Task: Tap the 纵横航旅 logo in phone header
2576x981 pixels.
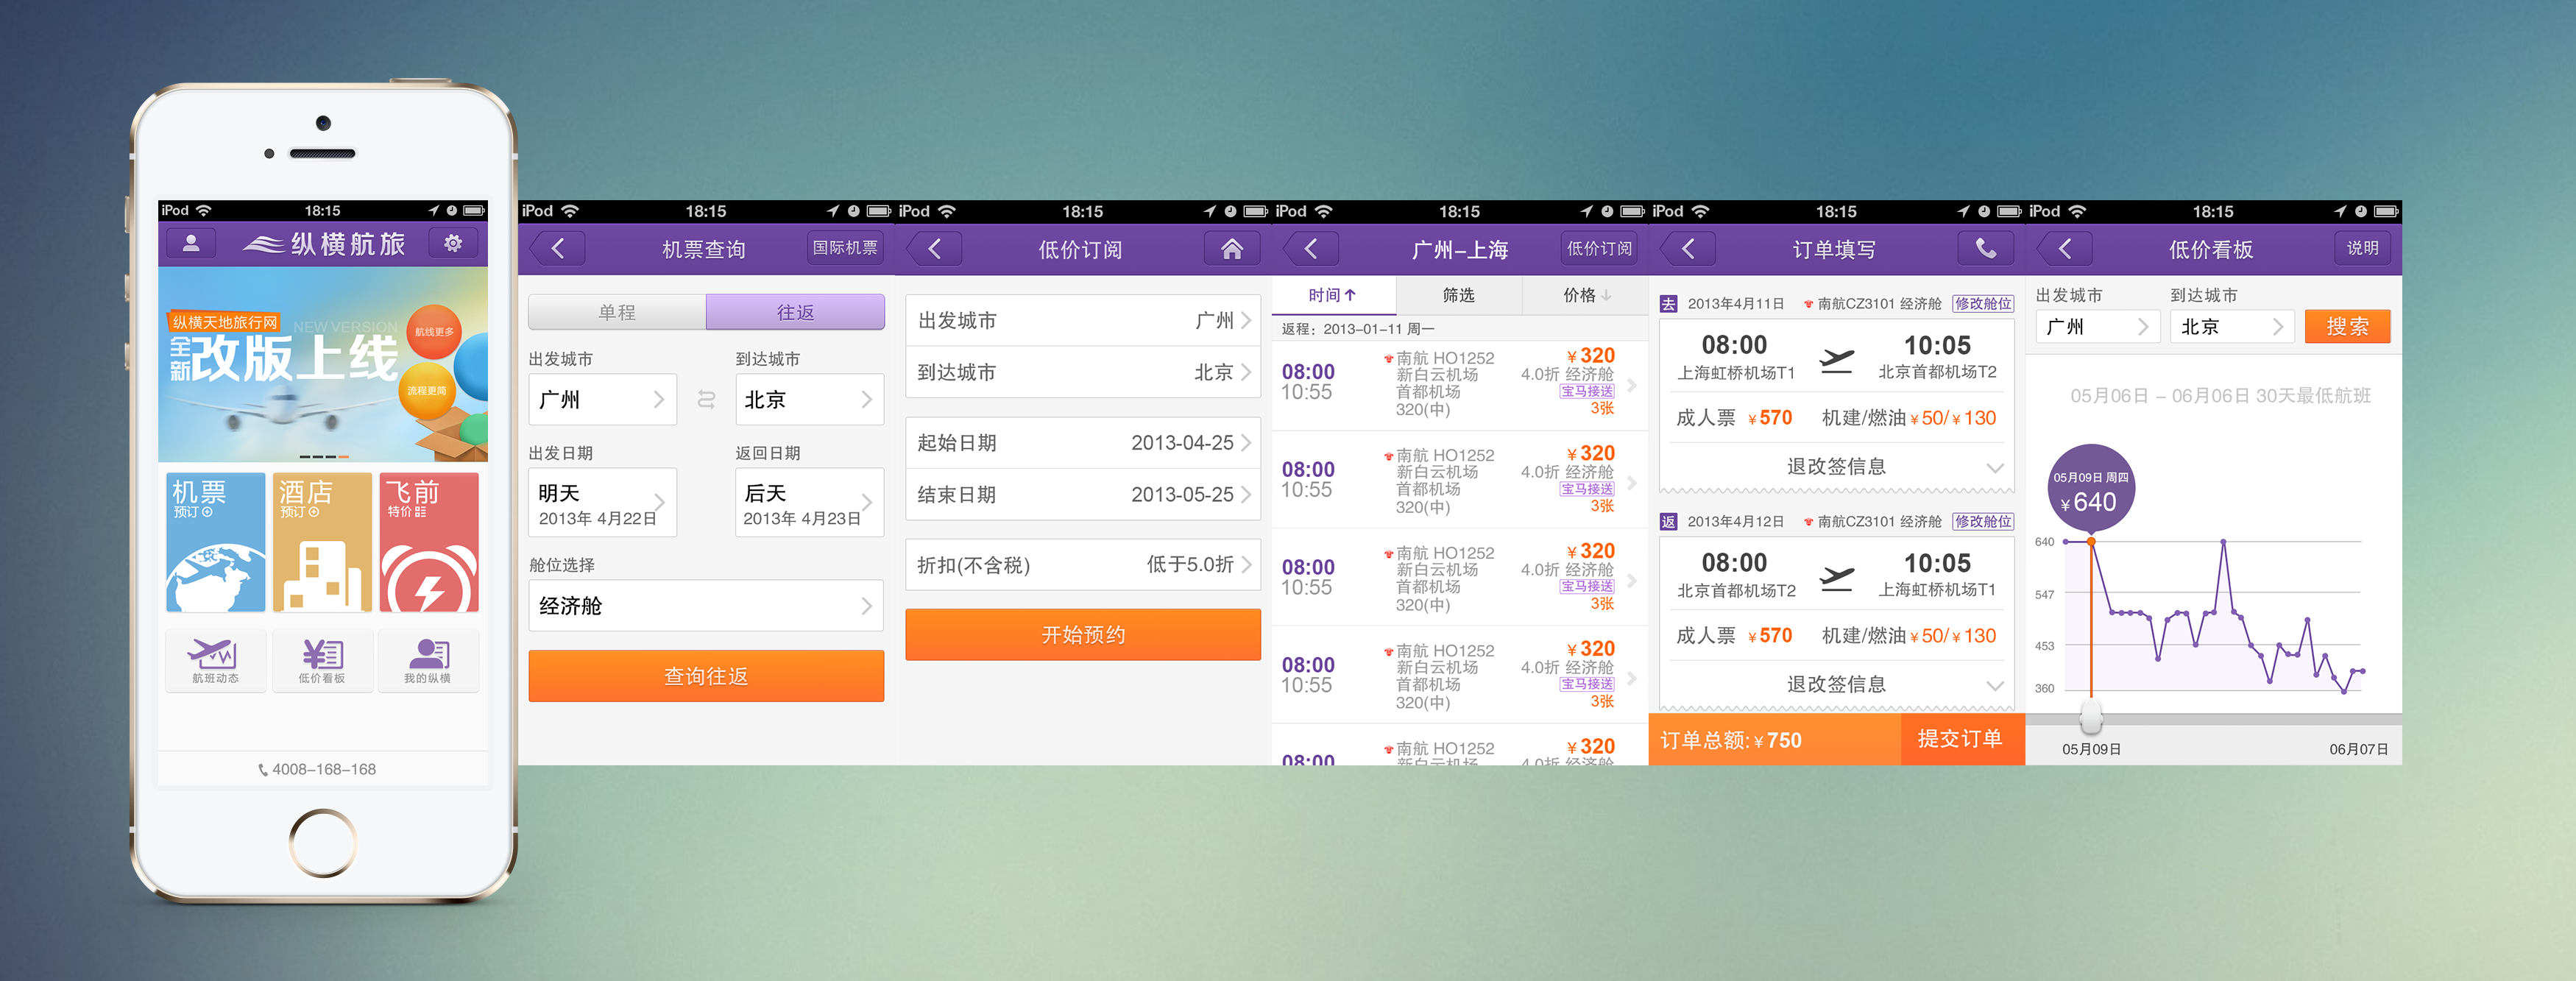Action: [324, 243]
